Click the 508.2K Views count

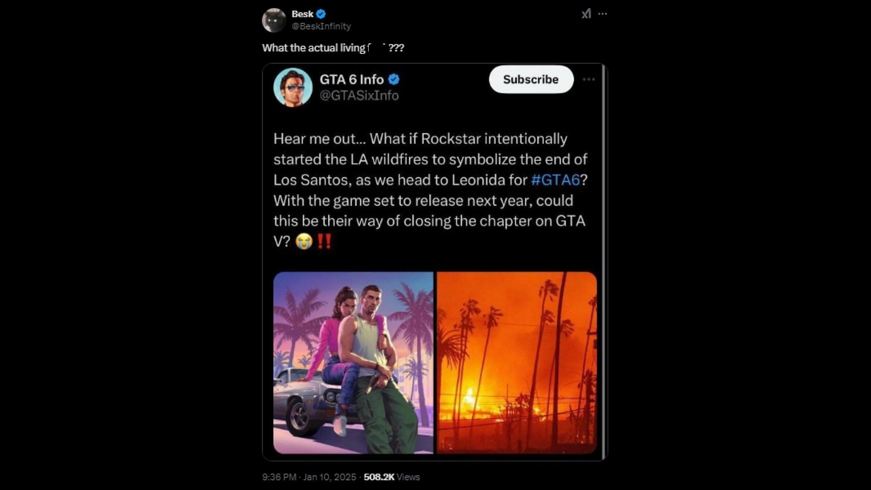391,477
